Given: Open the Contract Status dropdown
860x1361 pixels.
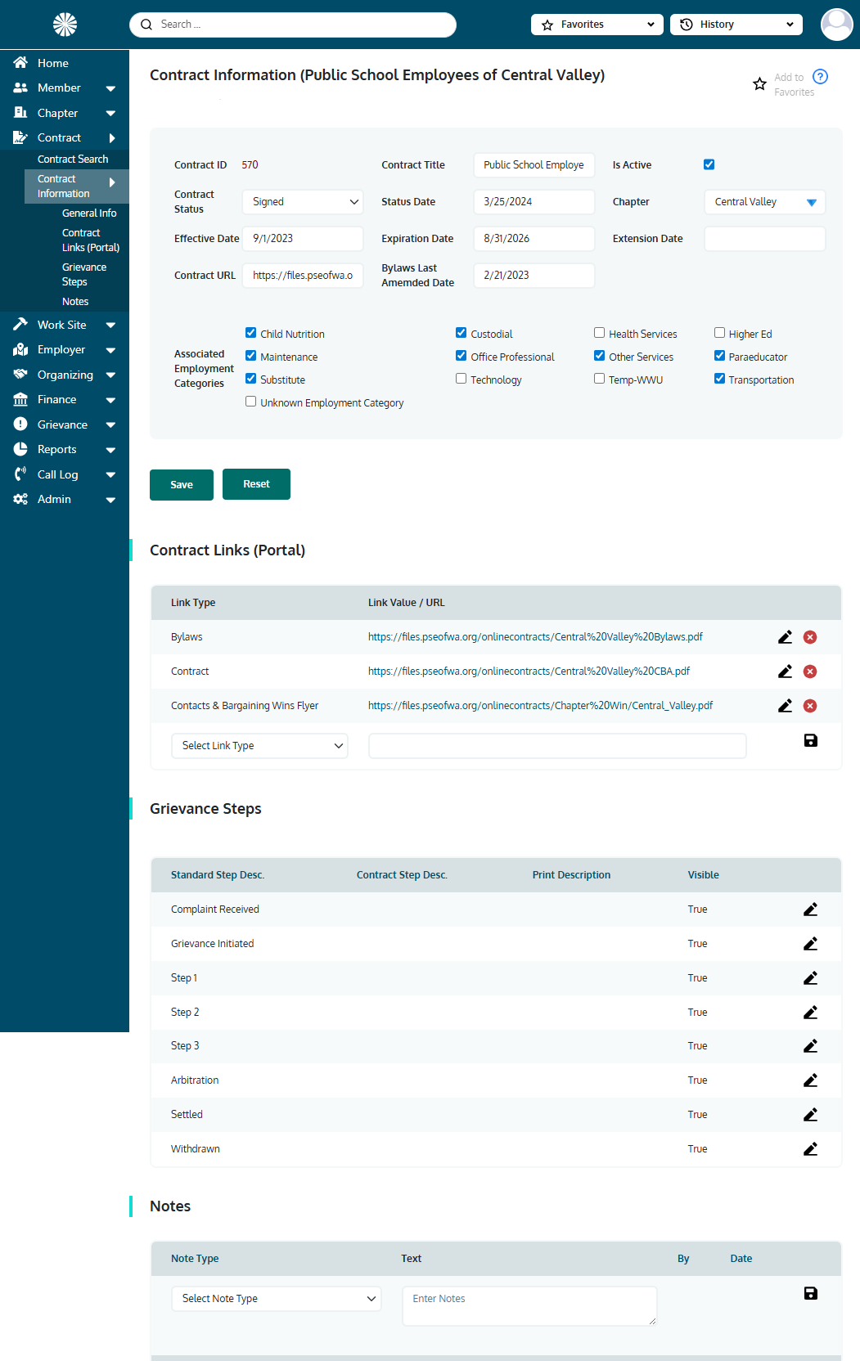Looking at the screenshot, I should [x=302, y=202].
